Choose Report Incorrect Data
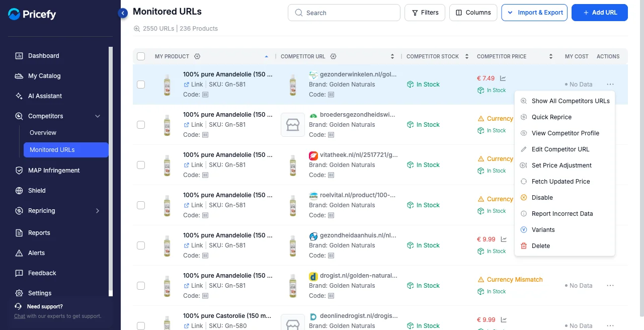Image resolution: width=644 pixels, height=330 pixels. pos(565,214)
